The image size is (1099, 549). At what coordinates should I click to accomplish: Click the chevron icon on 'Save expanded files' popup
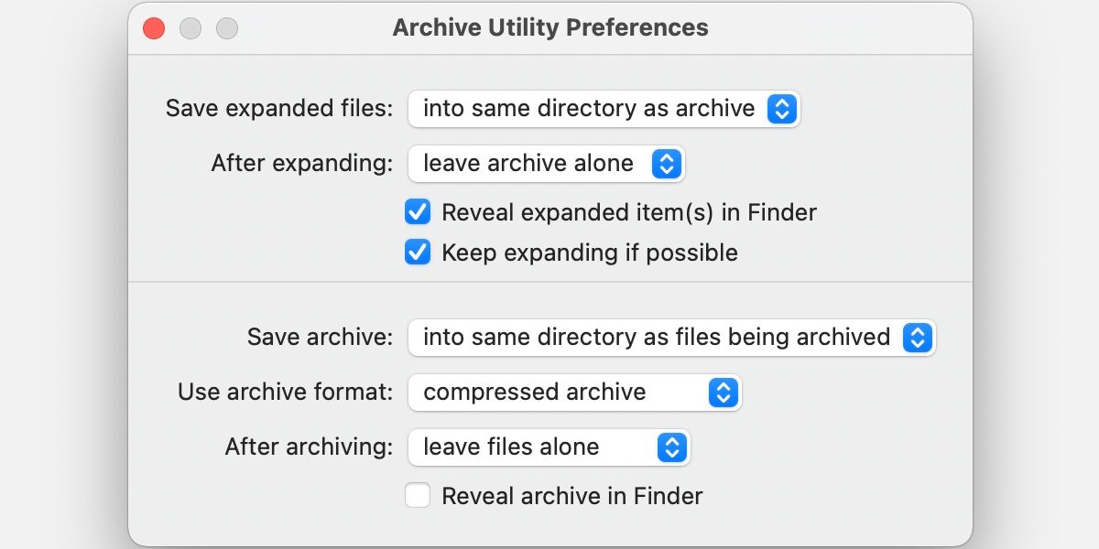782,109
